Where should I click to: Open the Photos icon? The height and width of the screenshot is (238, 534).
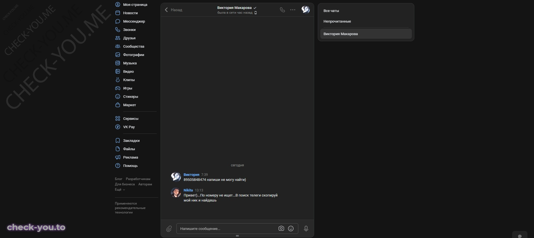(118, 55)
